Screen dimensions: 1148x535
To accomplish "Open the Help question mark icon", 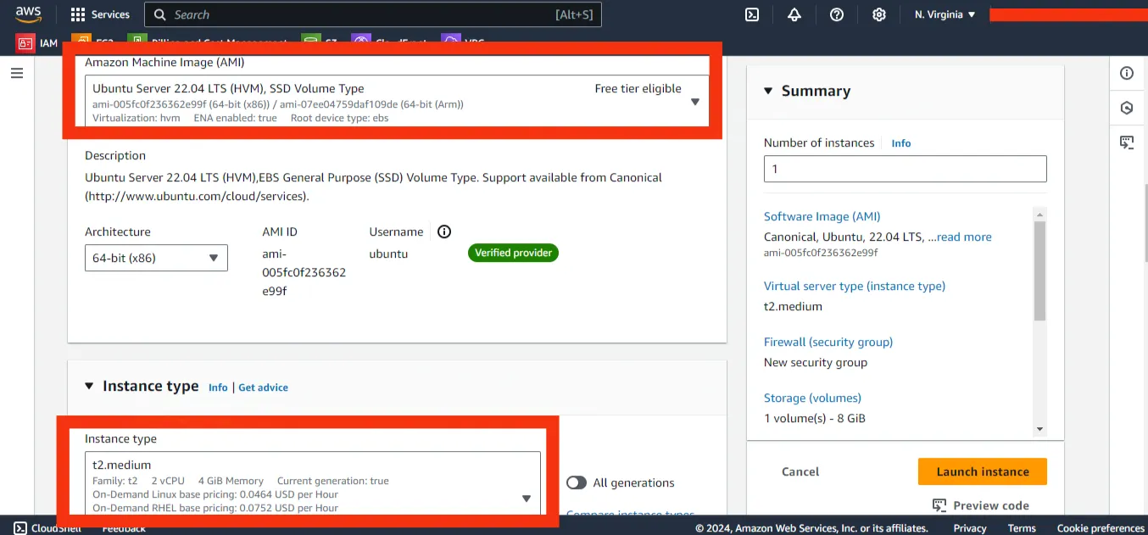I will point(837,14).
